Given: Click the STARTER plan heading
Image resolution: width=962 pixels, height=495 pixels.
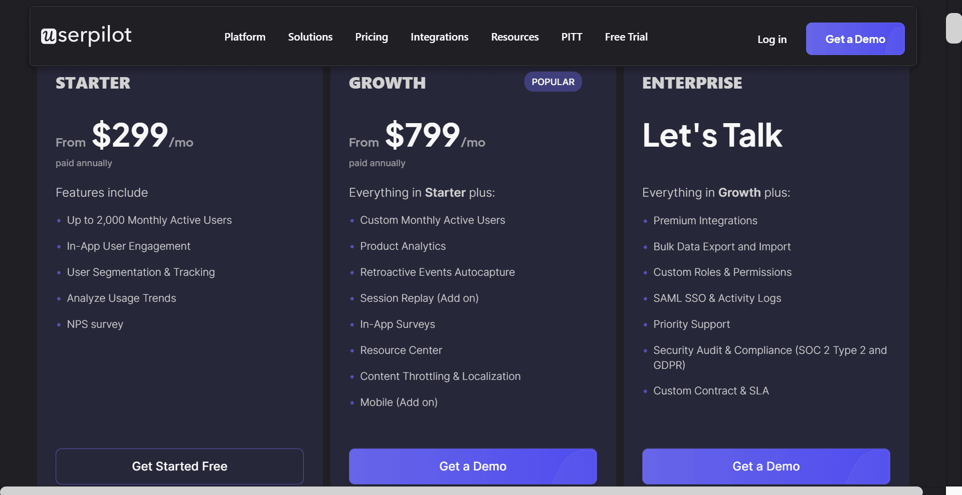Looking at the screenshot, I should point(93,83).
